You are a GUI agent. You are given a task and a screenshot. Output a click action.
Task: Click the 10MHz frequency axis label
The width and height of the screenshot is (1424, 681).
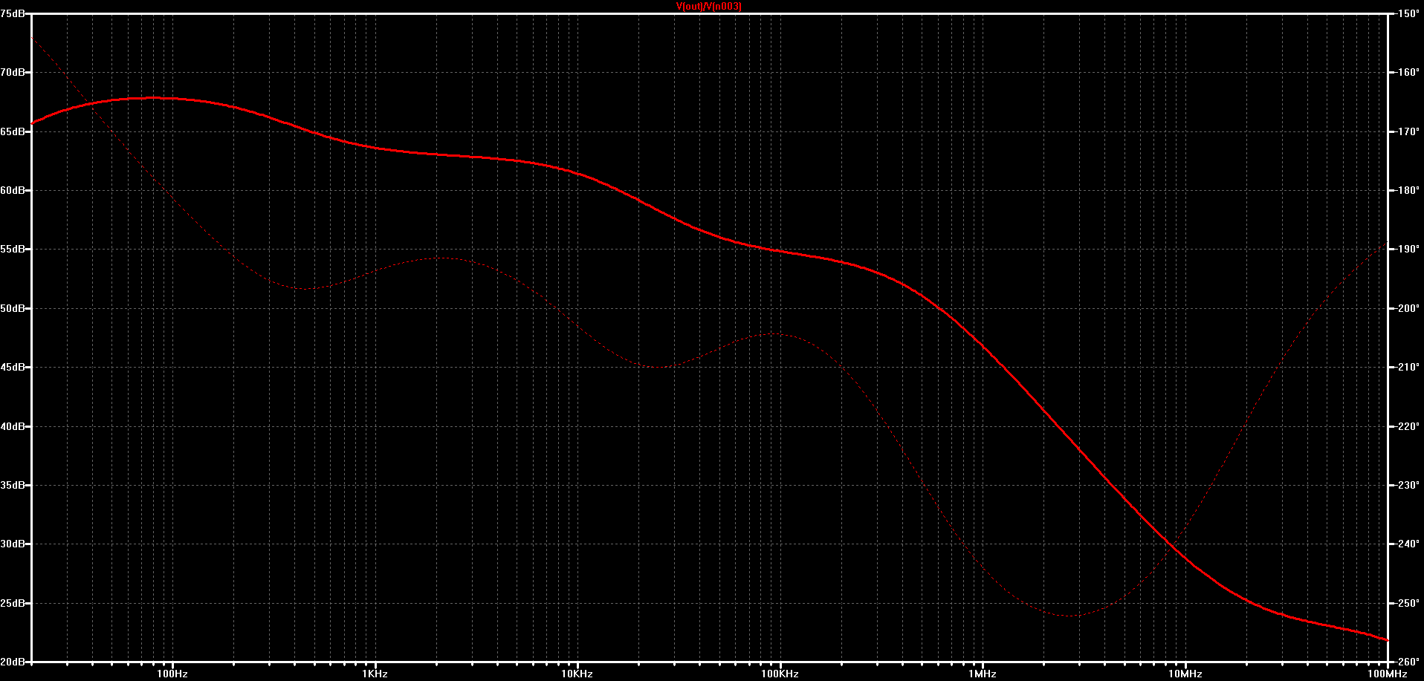tap(1185, 674)
